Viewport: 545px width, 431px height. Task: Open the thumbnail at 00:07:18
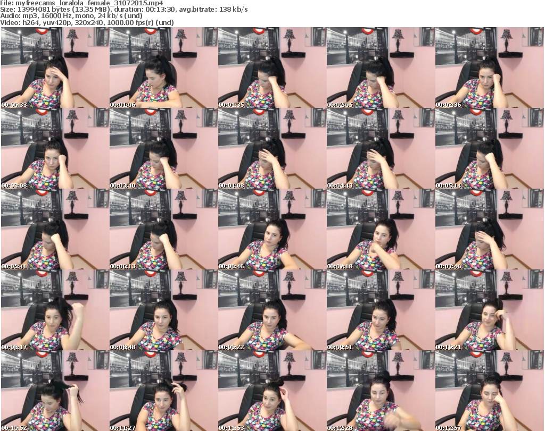(x=381, y=230)
